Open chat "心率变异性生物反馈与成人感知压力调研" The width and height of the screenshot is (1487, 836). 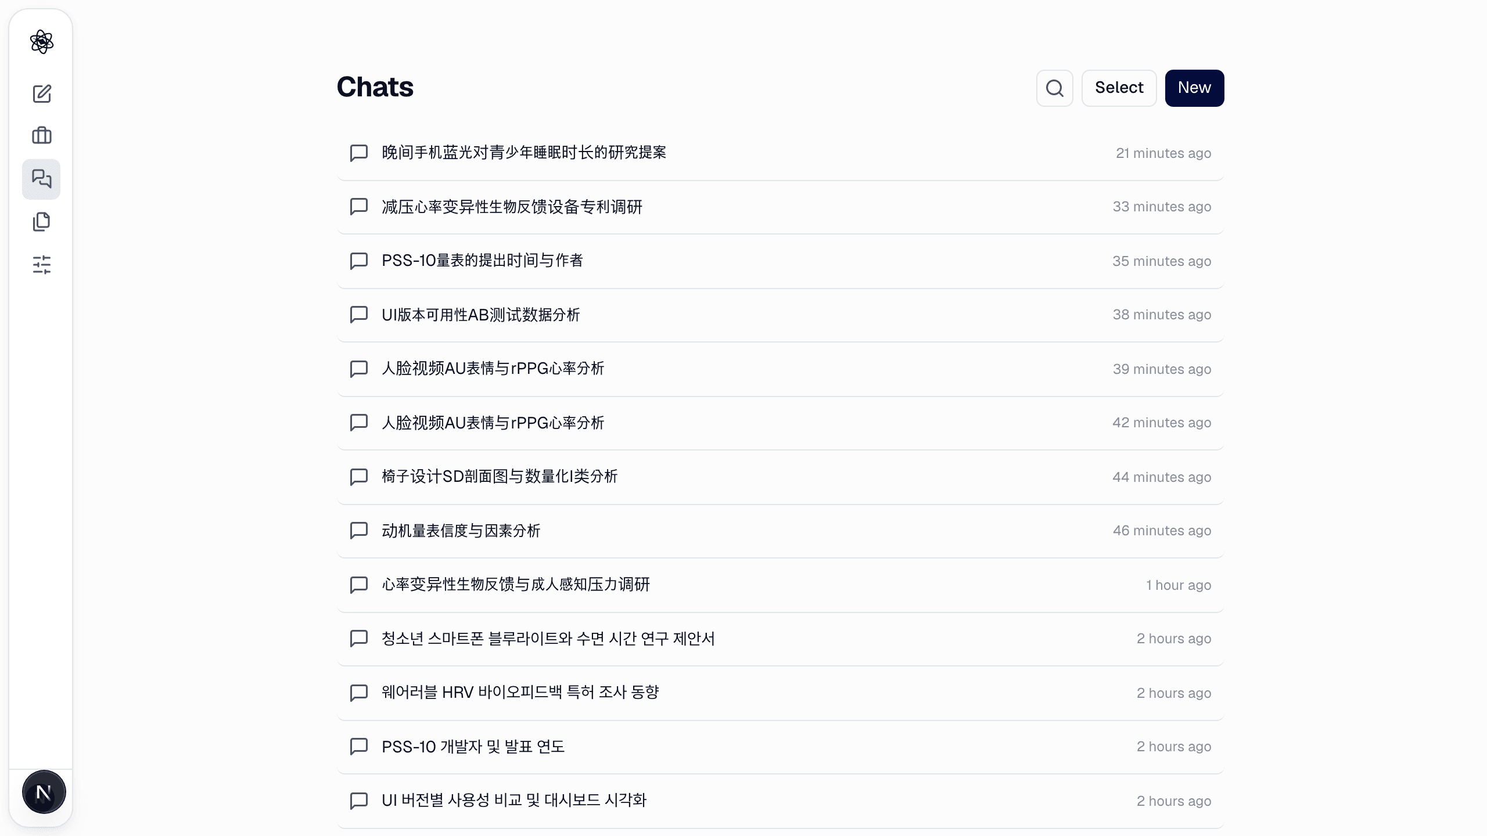pos(780,585)
